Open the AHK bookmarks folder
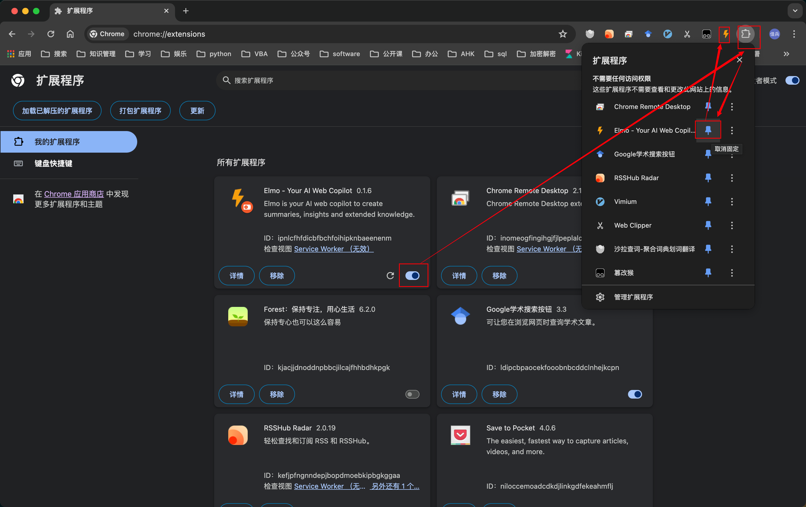This screenshot has width=806, height=507. pos(461,54)
